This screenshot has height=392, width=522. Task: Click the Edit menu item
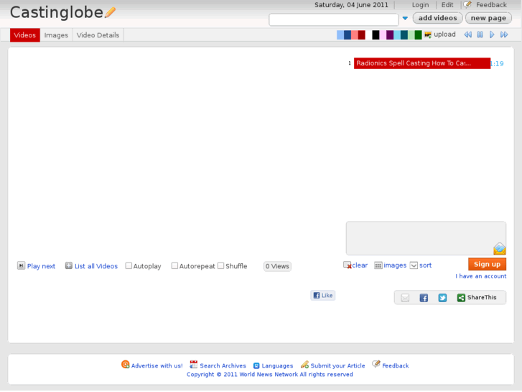447,5
